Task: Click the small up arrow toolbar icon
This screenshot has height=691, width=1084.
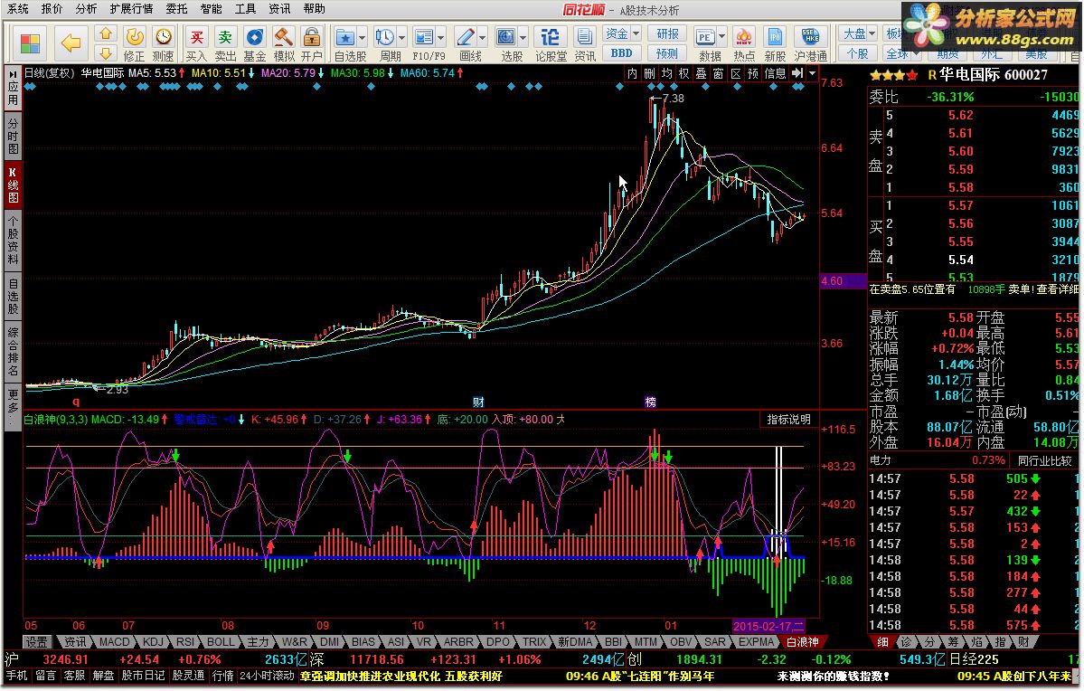Action: pos(105,33)
